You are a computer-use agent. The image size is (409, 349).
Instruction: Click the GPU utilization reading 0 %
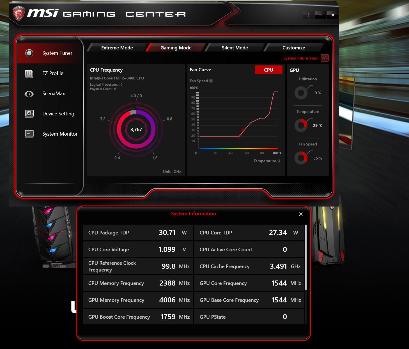pos(318,93)
